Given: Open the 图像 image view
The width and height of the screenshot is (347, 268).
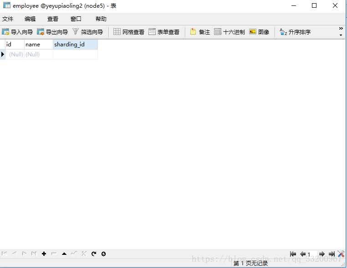Looking at the screenshot, I should point(259,32).
